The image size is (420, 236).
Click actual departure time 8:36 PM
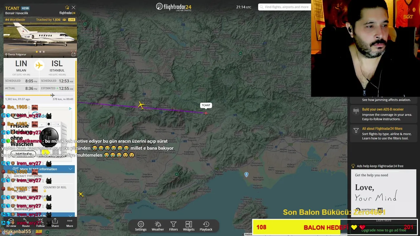pos(31,88)
